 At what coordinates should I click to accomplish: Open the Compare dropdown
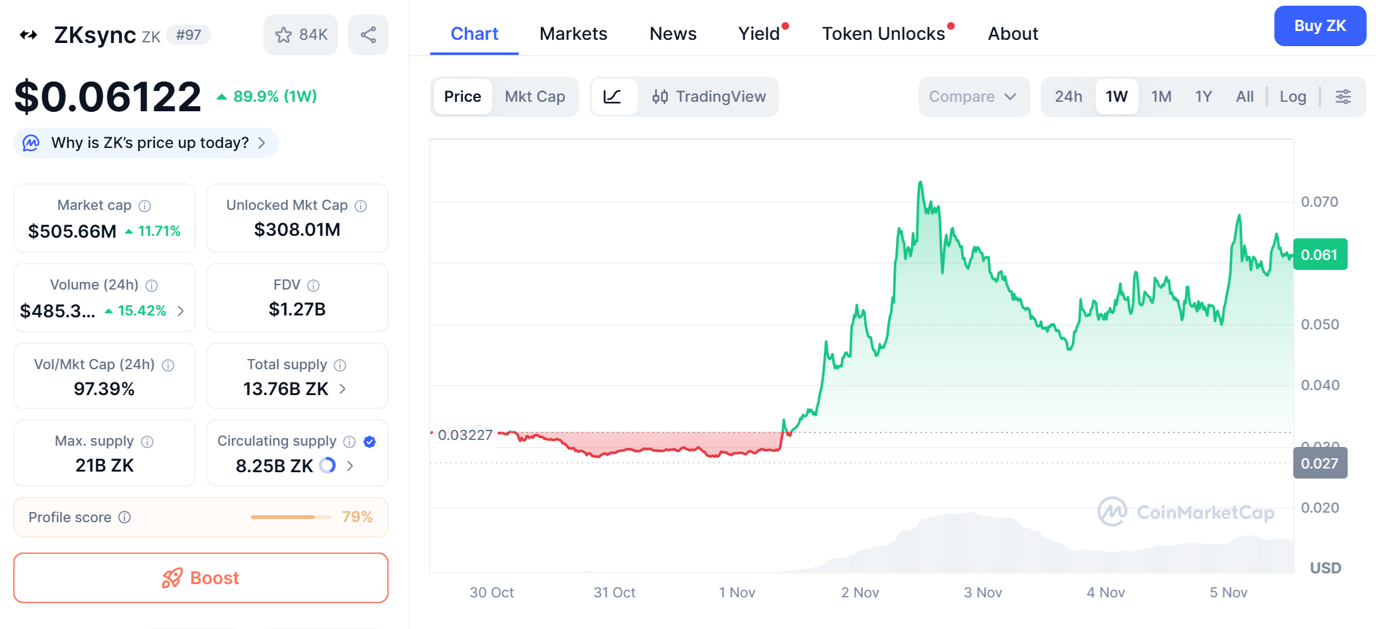coord(973,97)
